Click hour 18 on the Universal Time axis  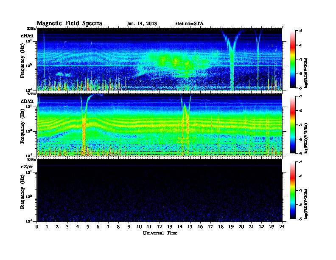pyautogui.click(x=221, y=227)
